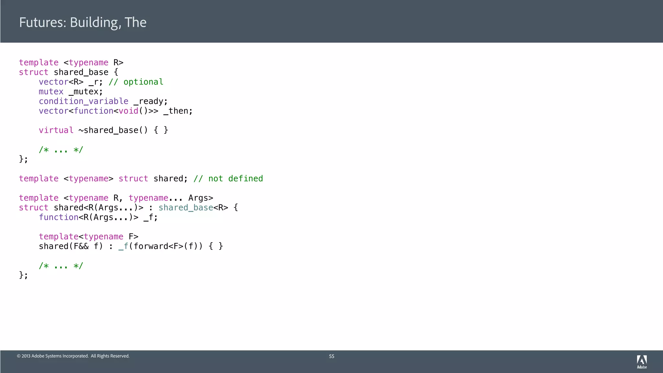The width and height of the screenshot is (663, 373).
Task: Click the last '/* ... */' comment
Action: coord(61,266)
